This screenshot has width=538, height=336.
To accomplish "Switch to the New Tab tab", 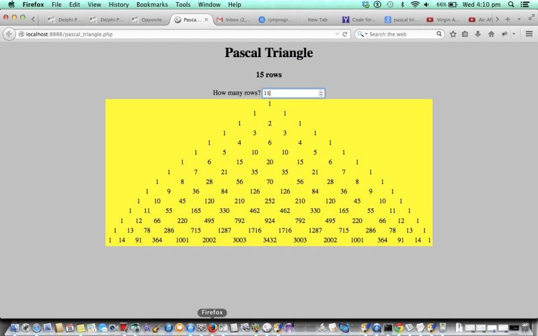I will (x=317, y=20).
